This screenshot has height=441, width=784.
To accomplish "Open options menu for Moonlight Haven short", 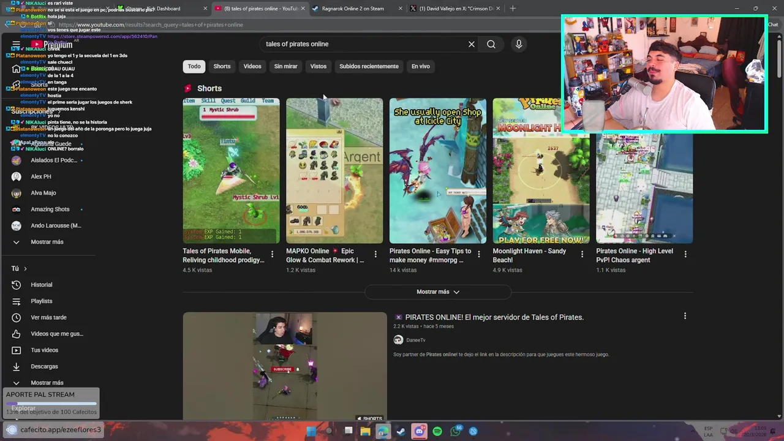I will pos(582,254).
